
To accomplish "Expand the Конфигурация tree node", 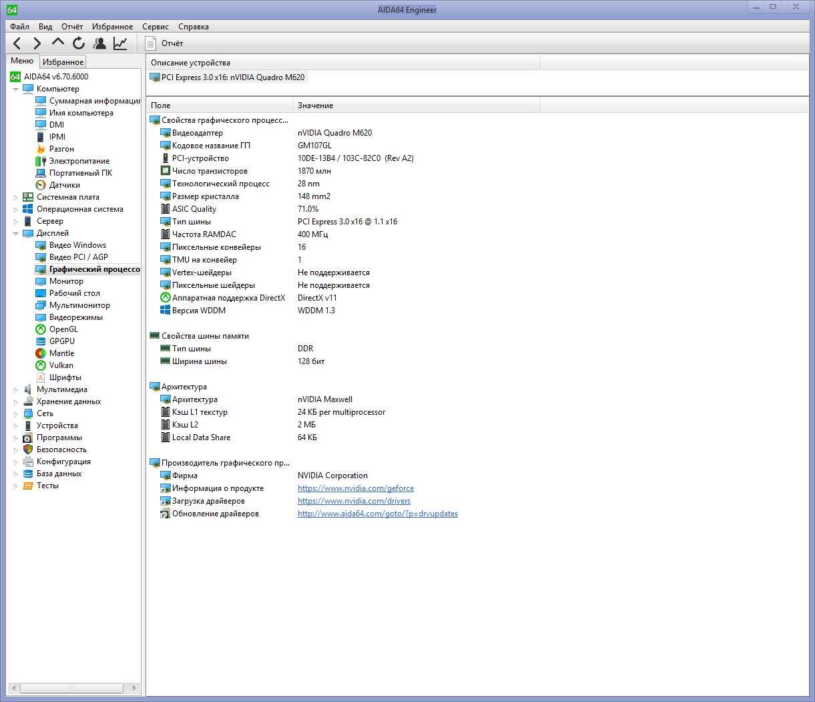I will [16, 462].
